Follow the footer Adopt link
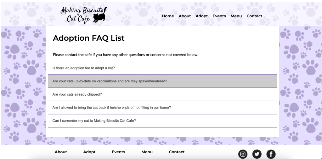The image size is (322, 159). (x=89, y=152)
